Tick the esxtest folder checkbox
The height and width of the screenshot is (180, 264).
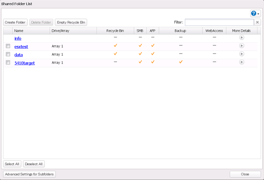click(x=8, y=46)
